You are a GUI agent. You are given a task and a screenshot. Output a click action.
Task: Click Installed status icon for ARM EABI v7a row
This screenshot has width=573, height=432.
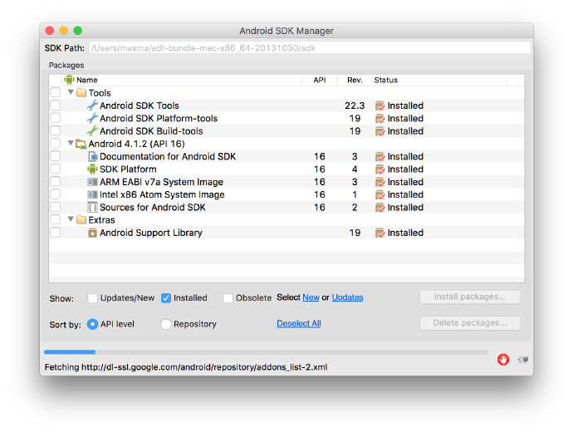pyautogui.click(x=380, y=182)
